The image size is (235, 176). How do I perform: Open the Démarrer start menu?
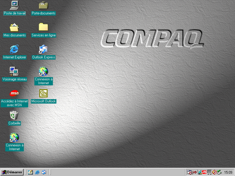point(12,172)
